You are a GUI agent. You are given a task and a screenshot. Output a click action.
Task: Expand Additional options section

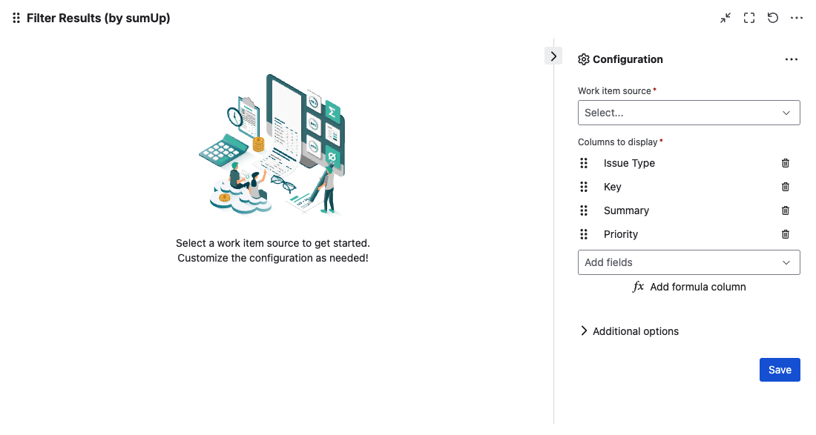[x=629, y=331]
